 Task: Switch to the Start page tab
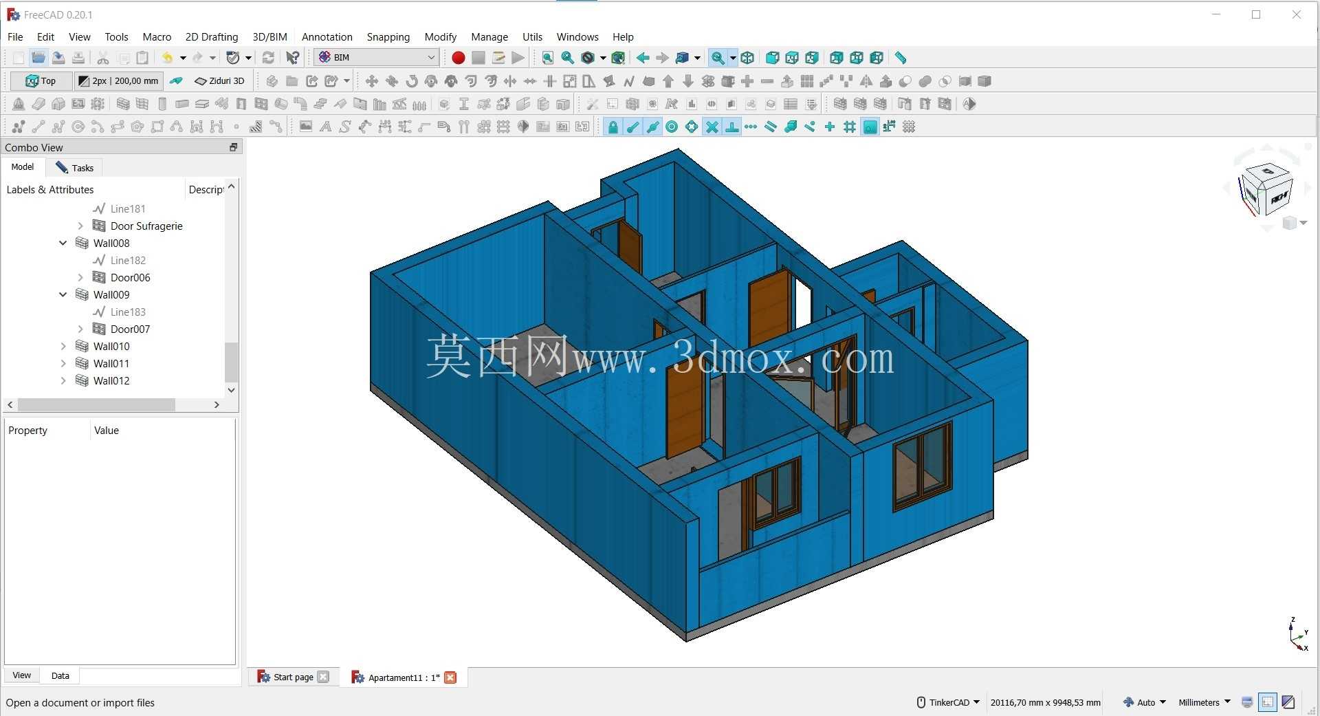(293, 677)
